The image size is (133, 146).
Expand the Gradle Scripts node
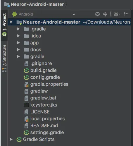11,139
